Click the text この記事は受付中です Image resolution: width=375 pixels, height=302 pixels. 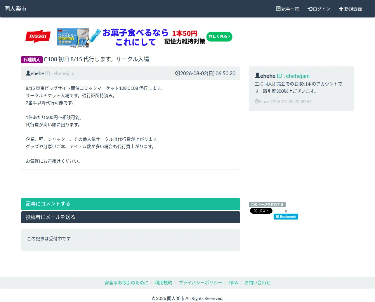pos(49,239)
